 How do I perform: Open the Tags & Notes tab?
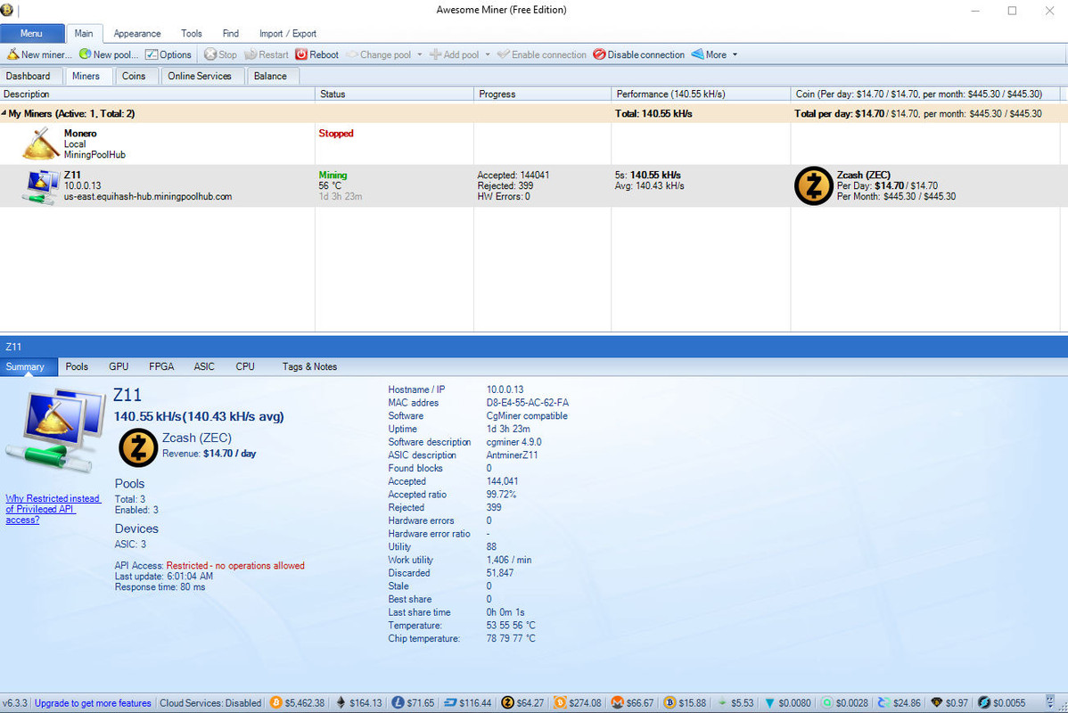click(310, 366)
